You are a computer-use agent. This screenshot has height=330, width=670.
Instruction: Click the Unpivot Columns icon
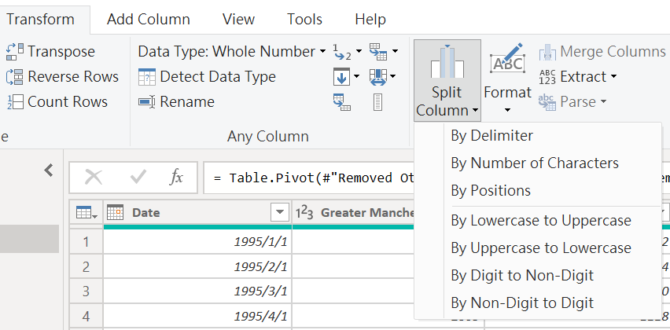tap(377, 52)
